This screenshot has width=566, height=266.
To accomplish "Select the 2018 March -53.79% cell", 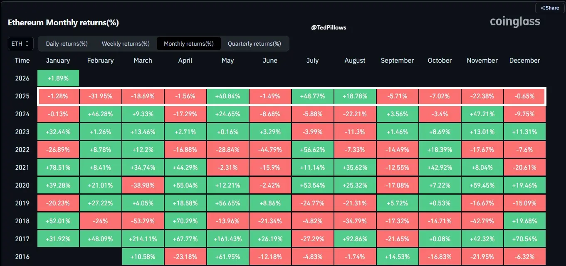I will tap(143, 221).
